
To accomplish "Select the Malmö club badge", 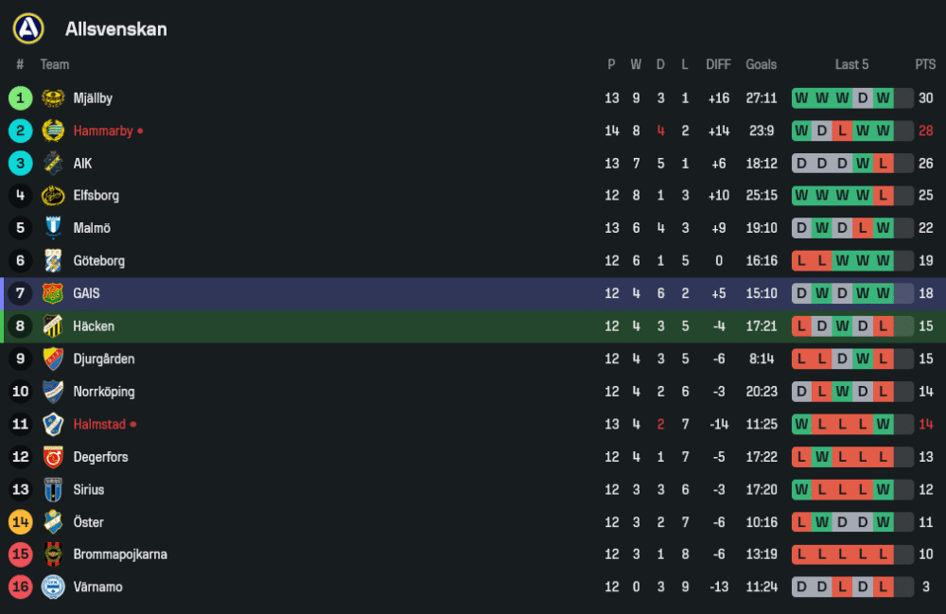I will click(x=53, y=228).
